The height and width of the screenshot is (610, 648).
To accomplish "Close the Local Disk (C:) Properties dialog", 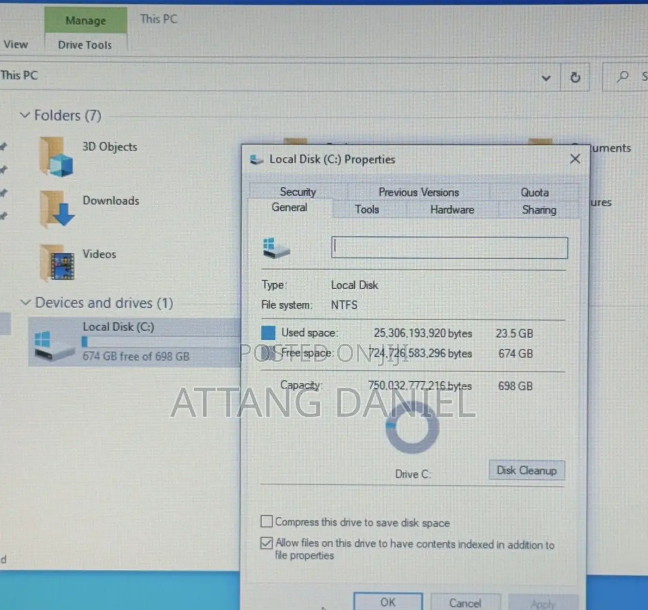I will point(575,159).
